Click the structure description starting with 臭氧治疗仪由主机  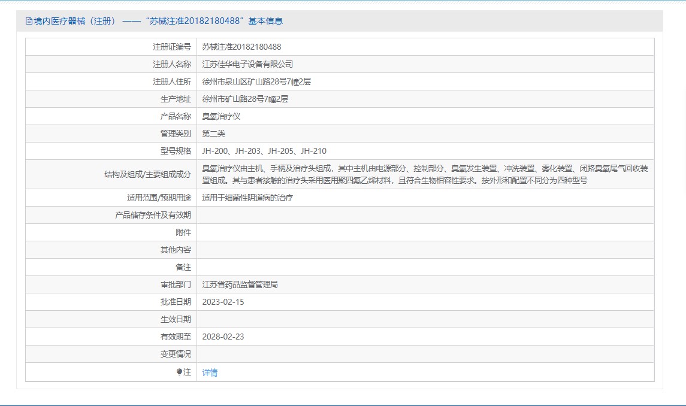[425, 174]
